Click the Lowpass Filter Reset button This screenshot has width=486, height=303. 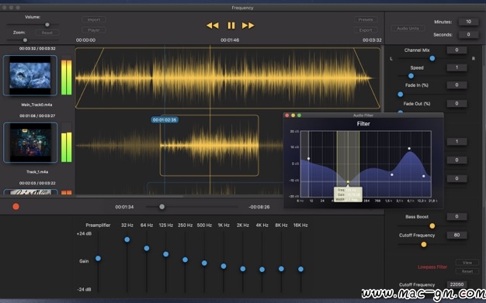click(467, 271)
